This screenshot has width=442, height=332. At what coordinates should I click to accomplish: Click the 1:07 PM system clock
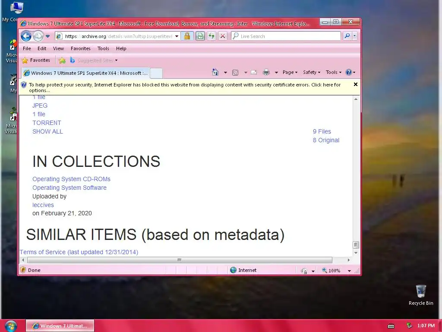[426, 326]
